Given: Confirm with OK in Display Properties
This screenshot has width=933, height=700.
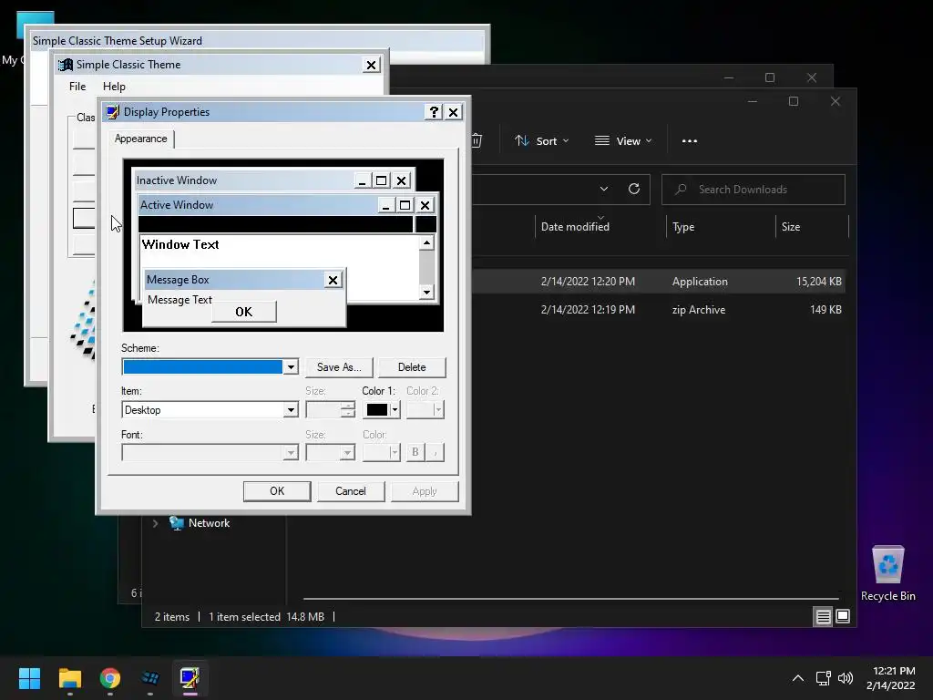Looking at the screenshot, I should (x=277, y=491).
